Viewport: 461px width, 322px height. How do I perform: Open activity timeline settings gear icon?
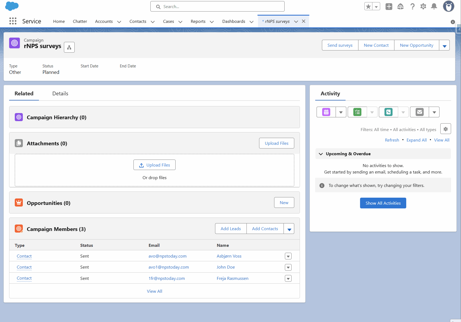click(445, 129)
